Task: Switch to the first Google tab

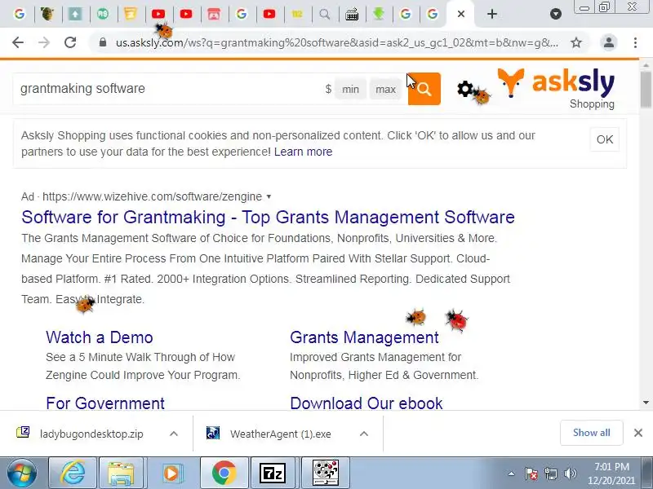Action: 19,14
